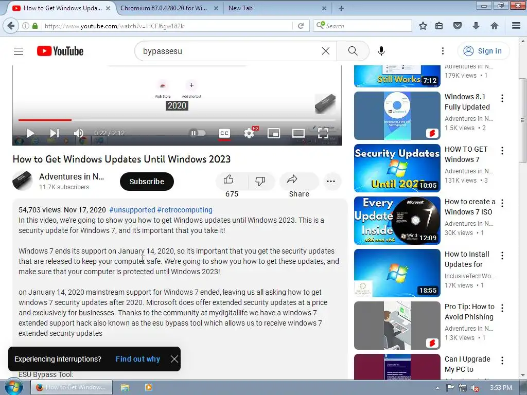Click the browser back arrow button
The width and height of the screenshot is (527, 395).
[x=11, y=26]
